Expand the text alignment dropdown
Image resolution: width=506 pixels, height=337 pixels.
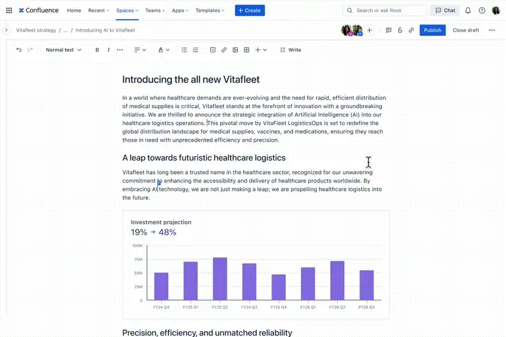tap(140, 50)
